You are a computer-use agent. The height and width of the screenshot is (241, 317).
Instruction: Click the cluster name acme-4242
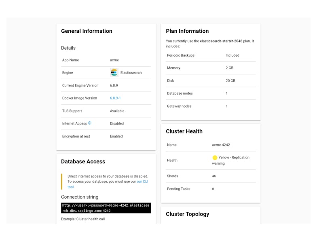pyautogui.click(x=221, y=145)
